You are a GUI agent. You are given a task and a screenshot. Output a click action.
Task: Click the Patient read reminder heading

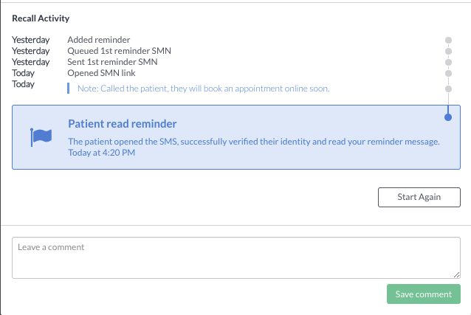tap(123, 124)
